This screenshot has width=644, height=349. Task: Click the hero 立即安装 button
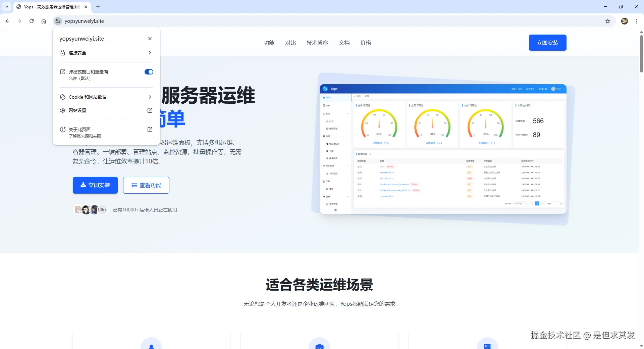(95, 185)
